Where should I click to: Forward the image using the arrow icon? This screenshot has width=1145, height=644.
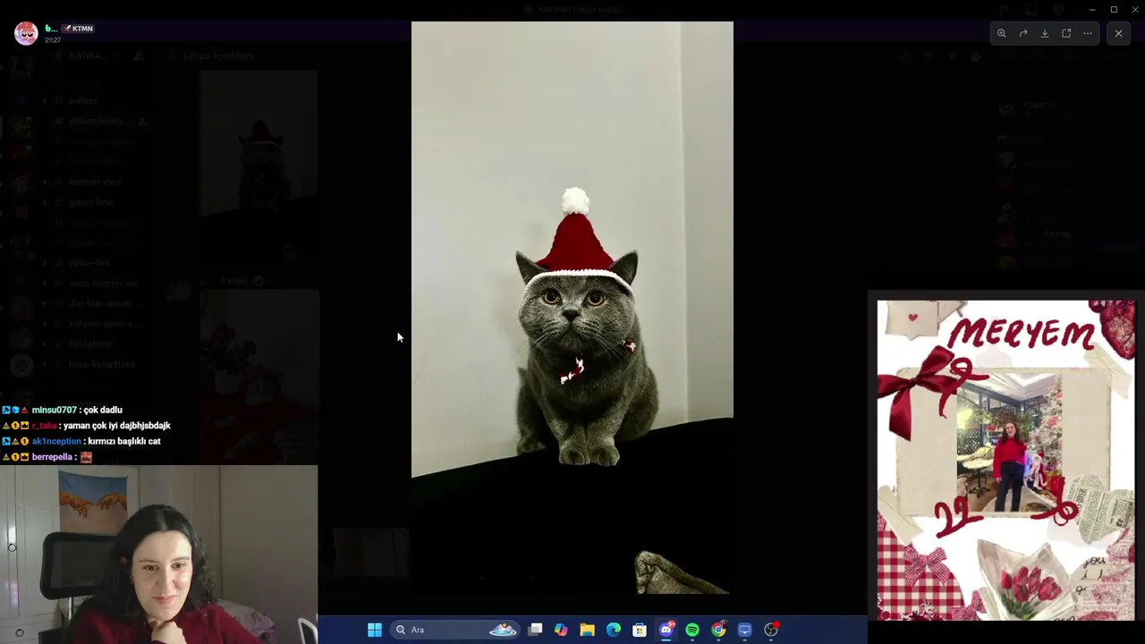[1023, 33]
